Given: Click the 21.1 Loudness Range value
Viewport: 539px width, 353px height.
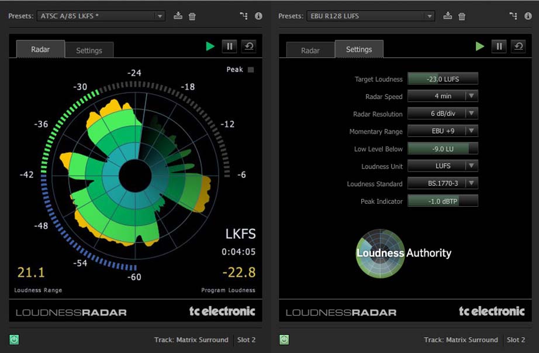Looking at the screenshot, I should tap(31, 272).
